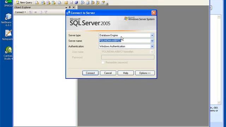The height and width of the screenshot is (127, 226).
Task: Click the Save All icon in toolbar
Action: coord(76,2)
